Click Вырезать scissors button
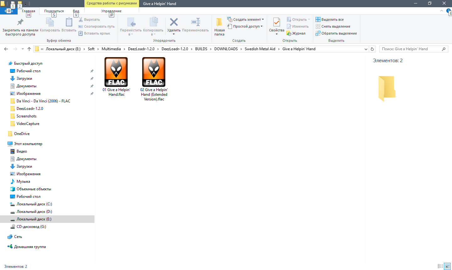 [89, 19]
